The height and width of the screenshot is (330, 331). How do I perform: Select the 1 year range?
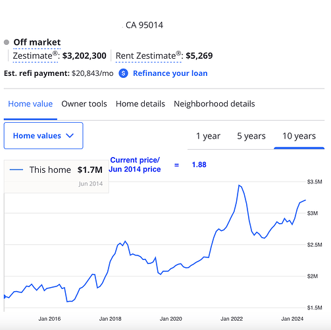[x=208, y=136]
